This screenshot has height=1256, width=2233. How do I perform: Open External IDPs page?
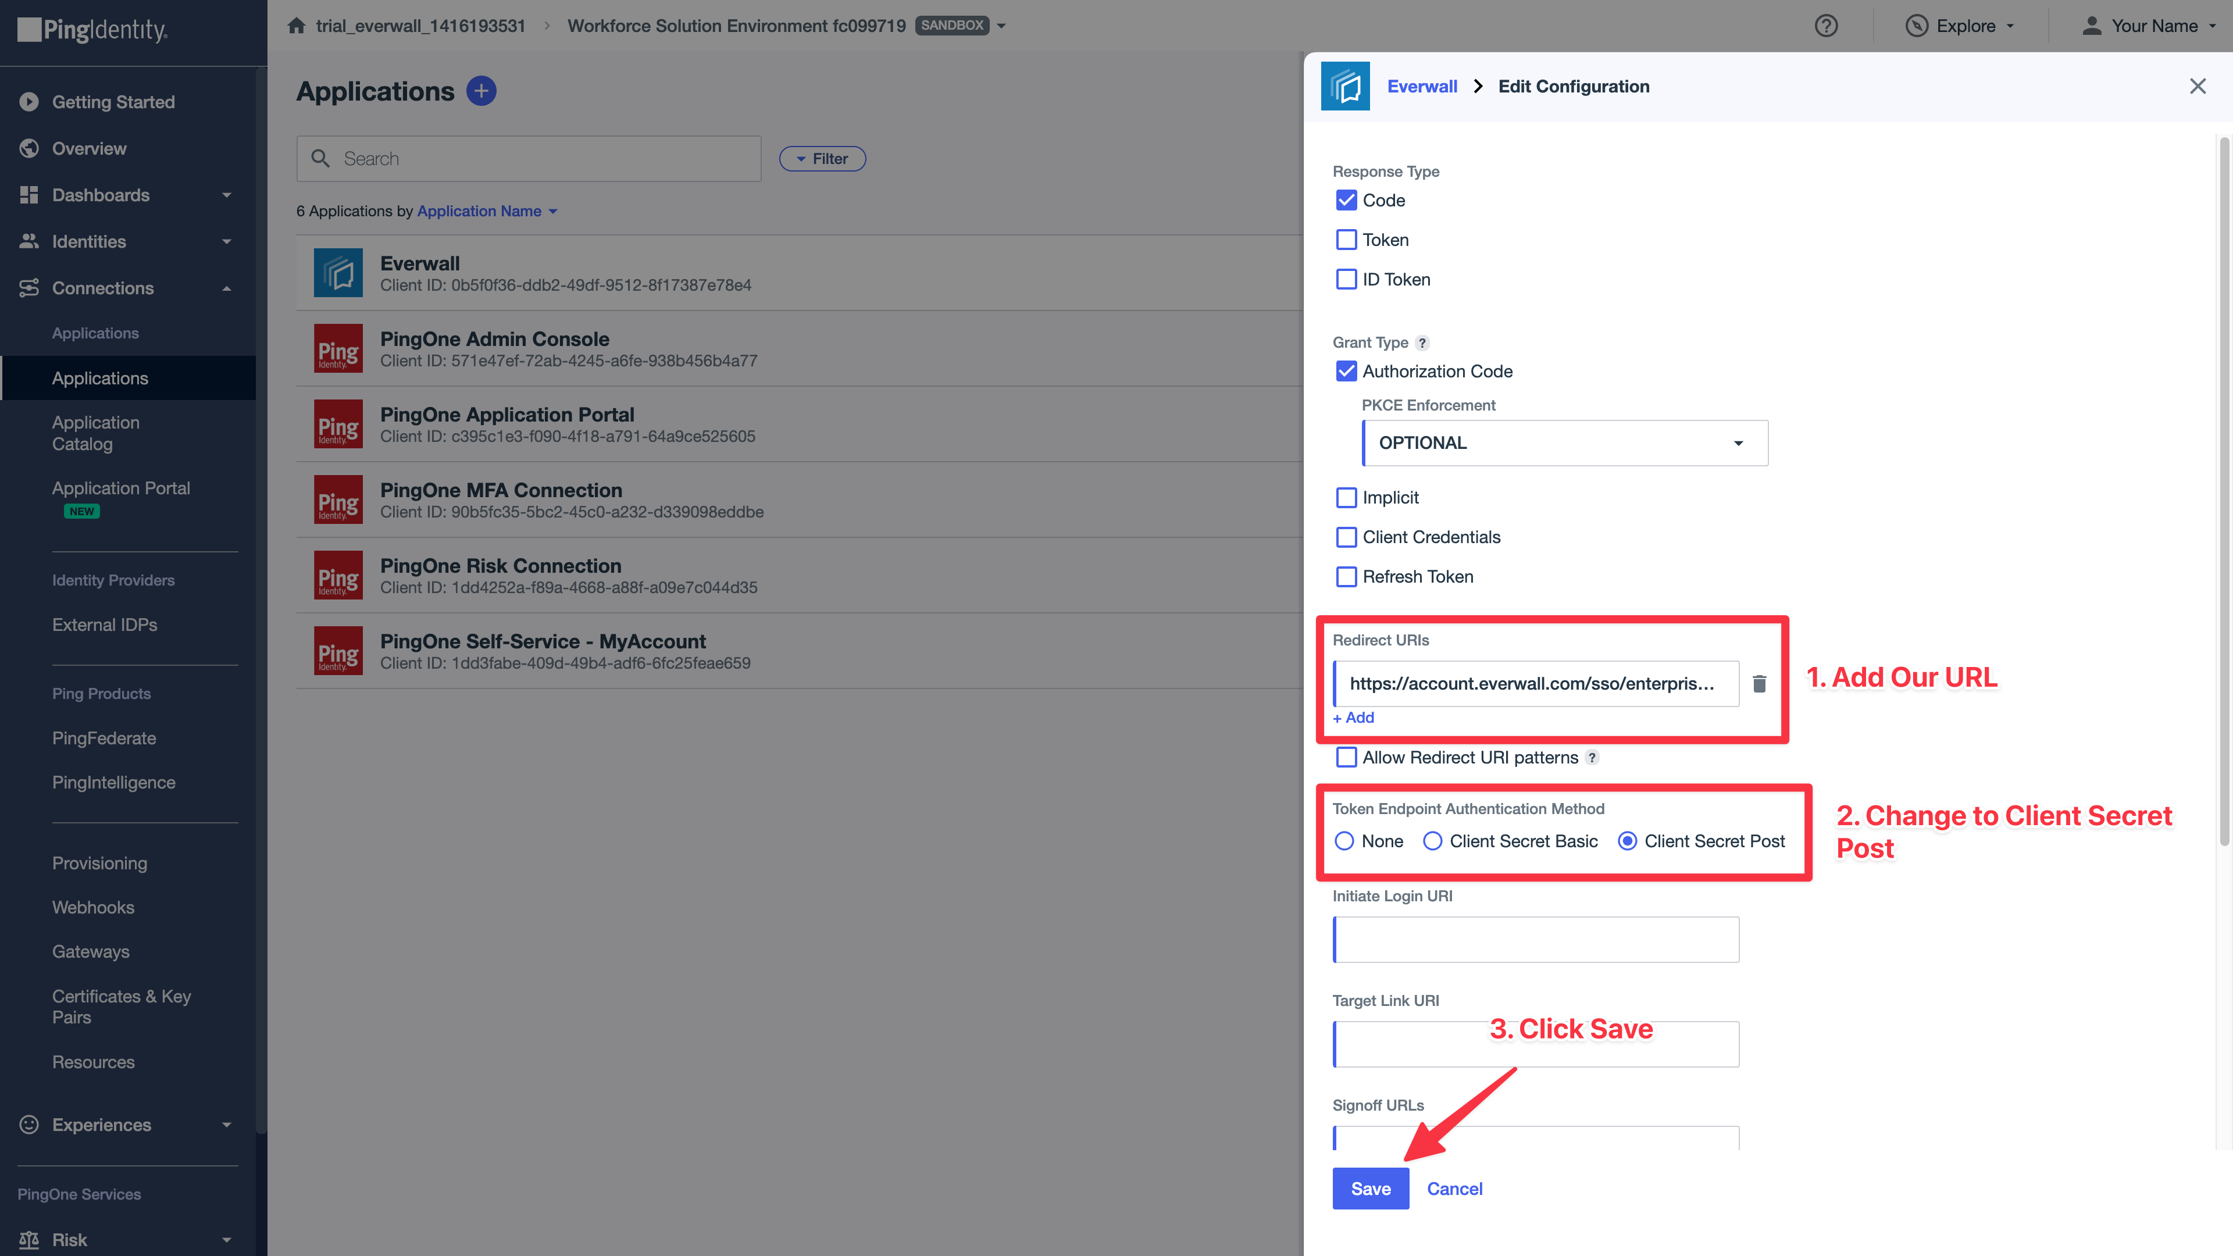pyautogui.click(x=104, y=625)
